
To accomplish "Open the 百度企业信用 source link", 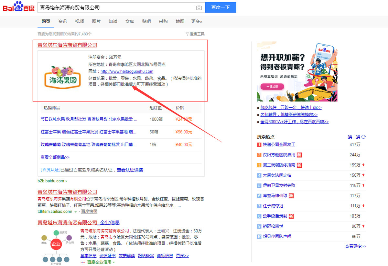I will point(99,262).
